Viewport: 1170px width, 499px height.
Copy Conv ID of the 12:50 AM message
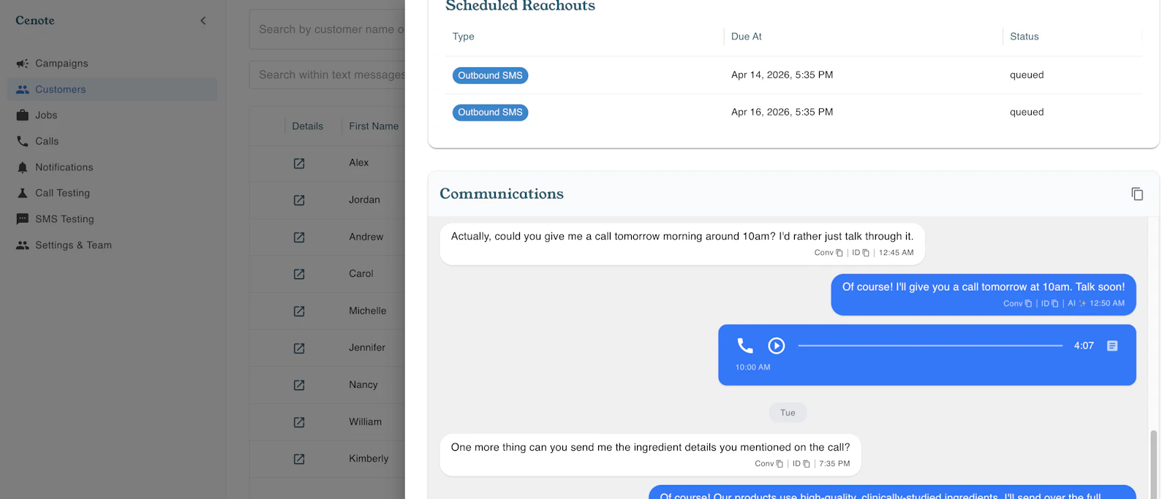pos(1028,303)
